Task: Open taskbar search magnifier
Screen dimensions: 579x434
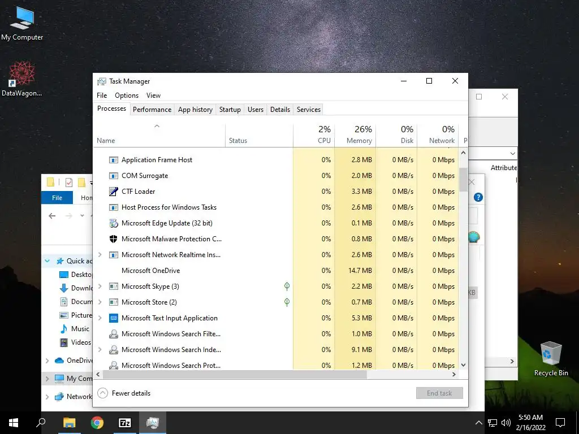Action: point(41,423)
